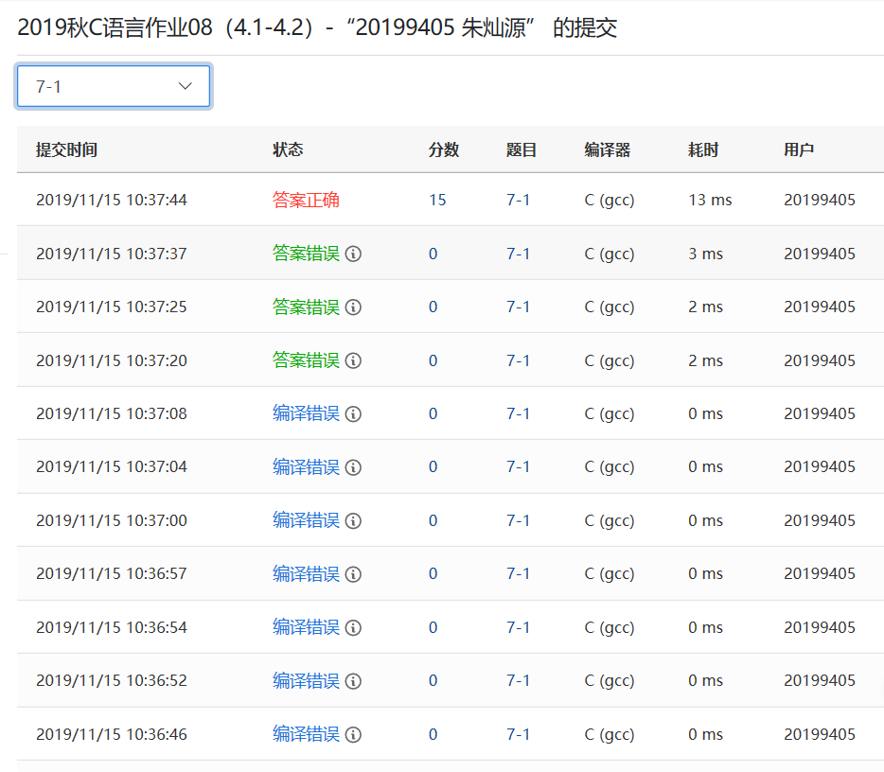Click info icon for 10:37:25 submission
884x772 pixels.
click(x=354, y=307)
